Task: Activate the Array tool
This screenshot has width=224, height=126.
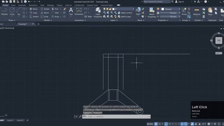Action: 55,16
